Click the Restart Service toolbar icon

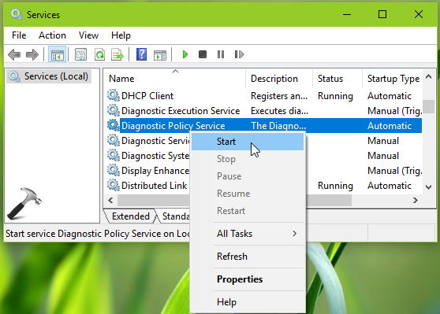coord(239,54)
